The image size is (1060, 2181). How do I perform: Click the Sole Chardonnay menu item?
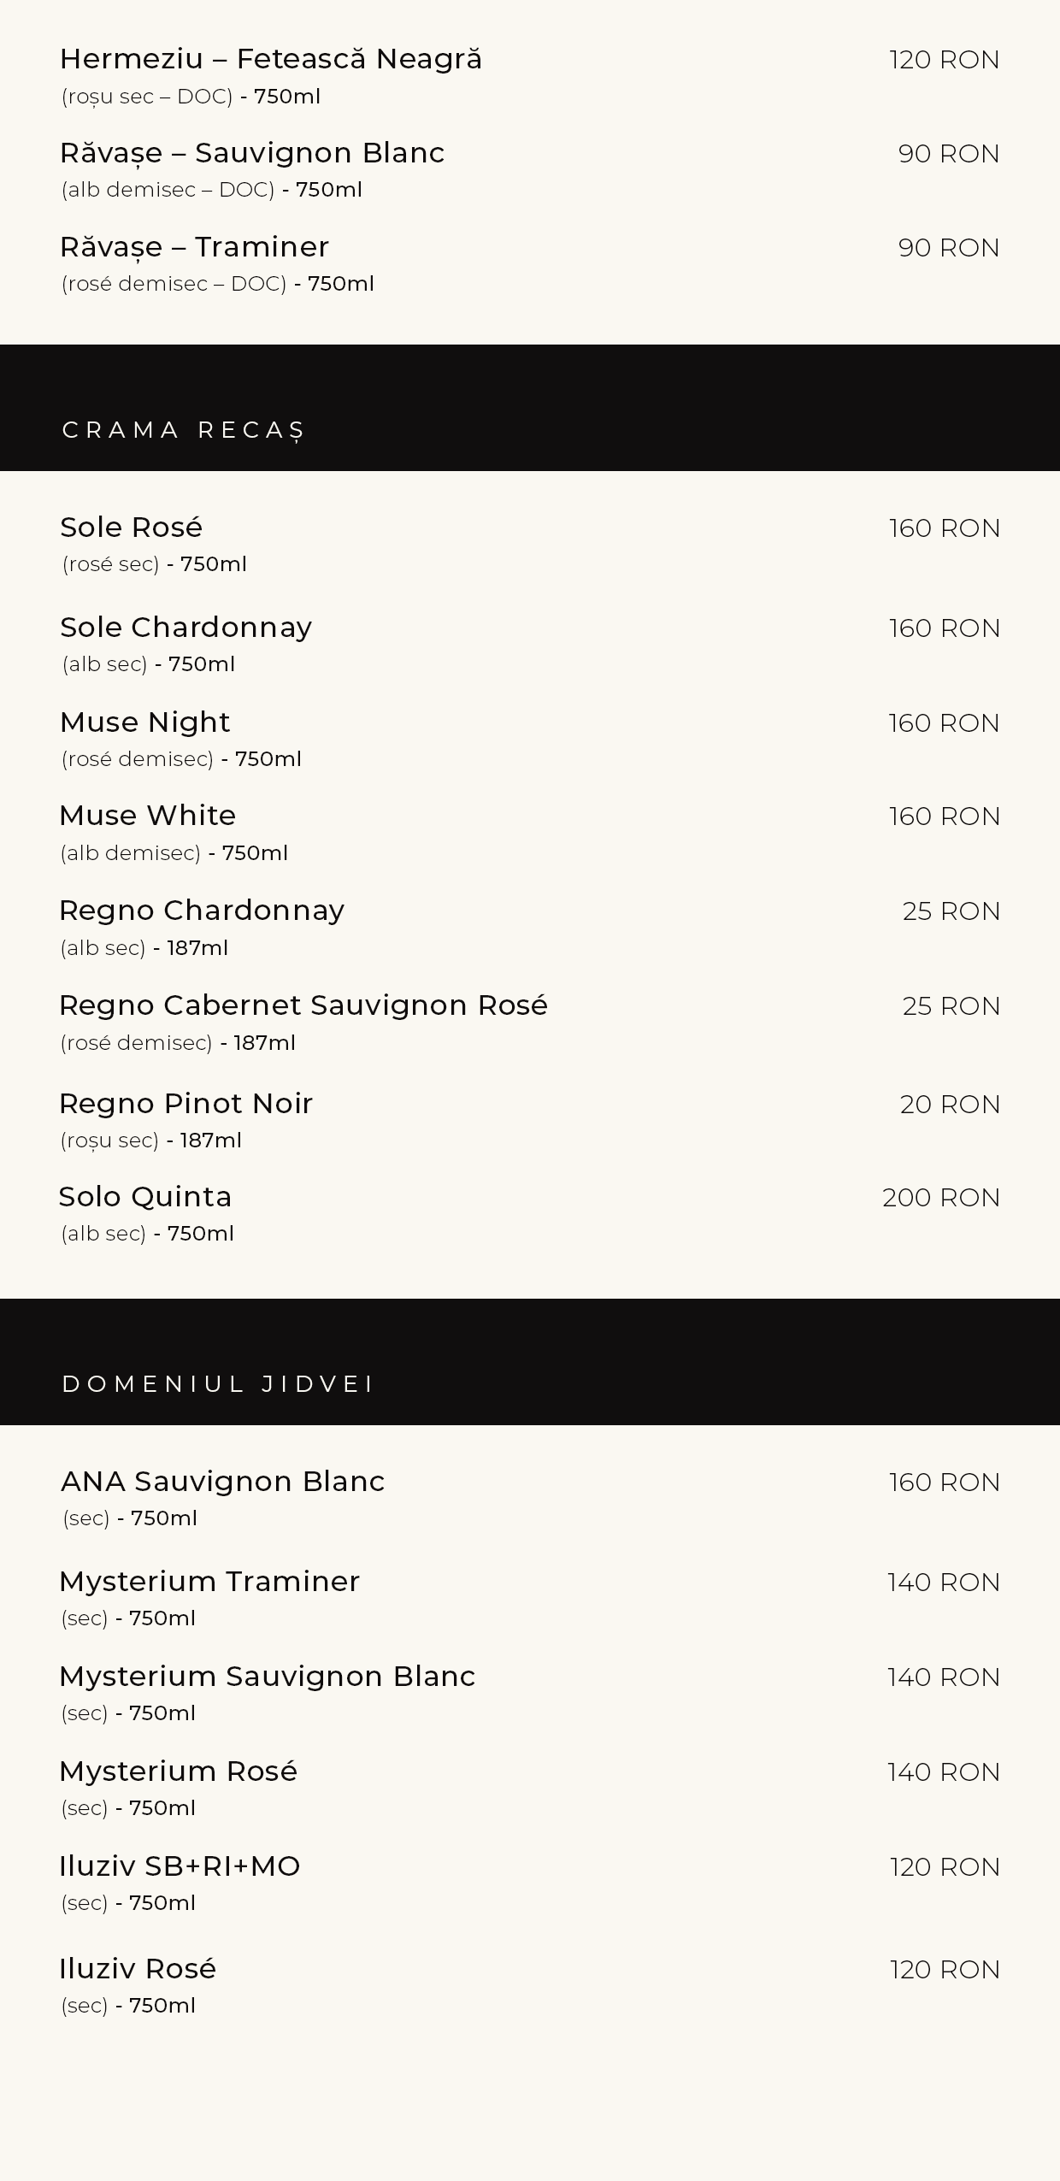click(185, 628)
